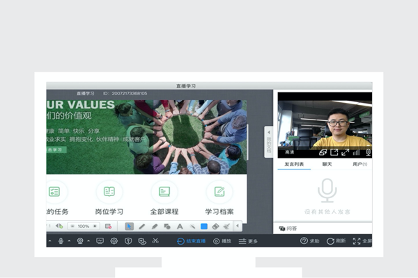
Task: Toggle the microphone in bottom bar
Action: coord(61,241)
